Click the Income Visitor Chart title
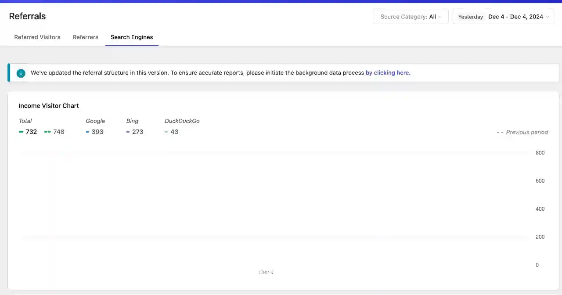Viewport: 562px width, 295px height. tap(49, 106)
